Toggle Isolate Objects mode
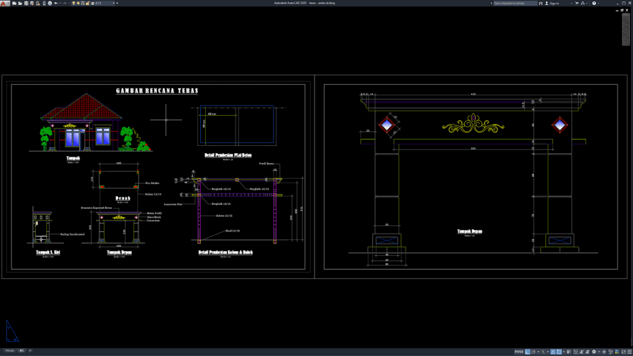The height and width of the screenshot is (356, 633). [x=611, y=351]
